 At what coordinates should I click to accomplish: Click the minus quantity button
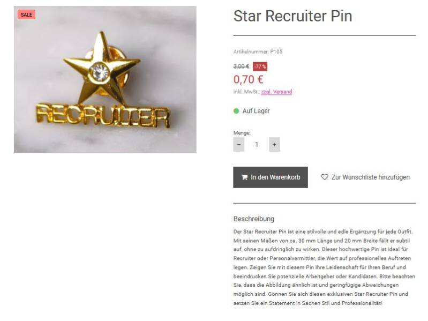(238, 144)
